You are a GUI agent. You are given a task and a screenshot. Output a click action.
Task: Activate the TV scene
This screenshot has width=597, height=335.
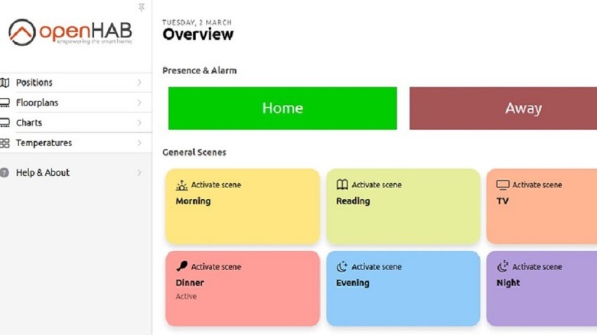[x=541, y=207]
